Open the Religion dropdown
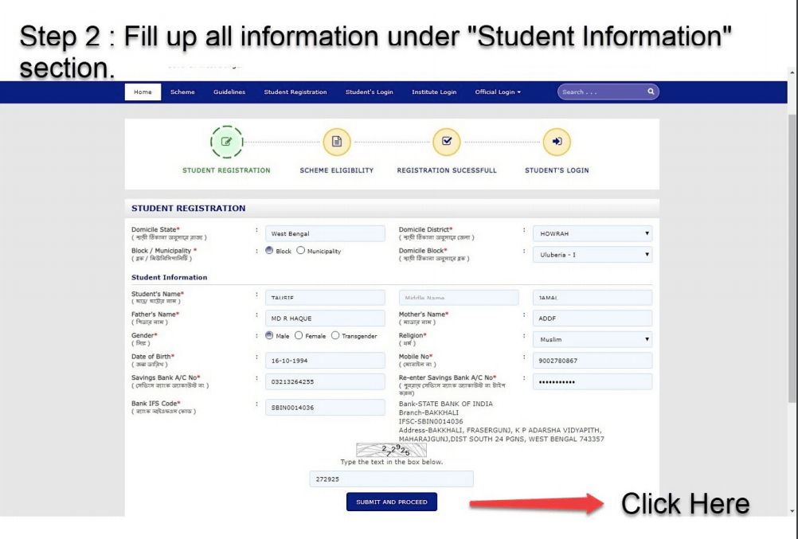Screen dimensions: 798x539 (x=593, y=339)
